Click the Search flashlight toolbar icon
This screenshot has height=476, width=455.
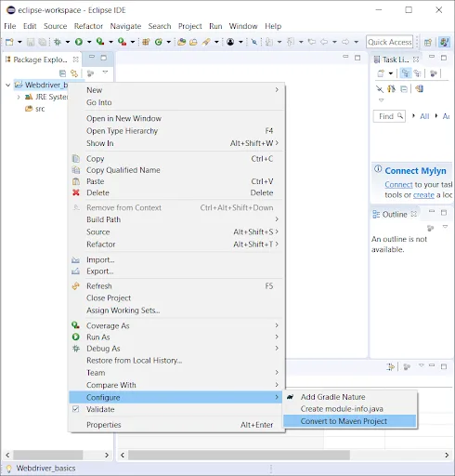pos(206,42)
